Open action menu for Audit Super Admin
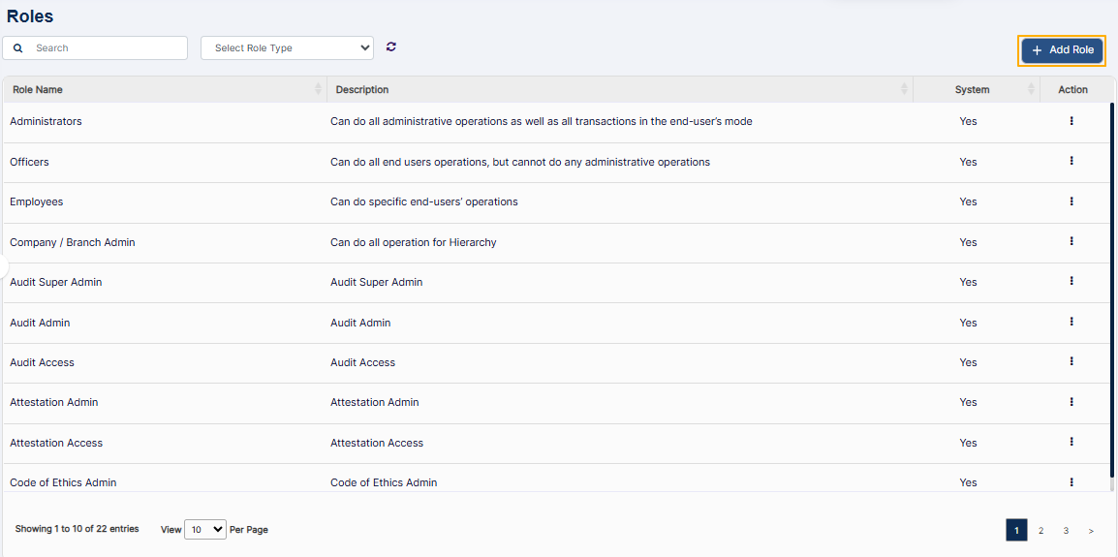This screenshot has width=1118, height=557. pyautogui.click(x=1071, y=281)
